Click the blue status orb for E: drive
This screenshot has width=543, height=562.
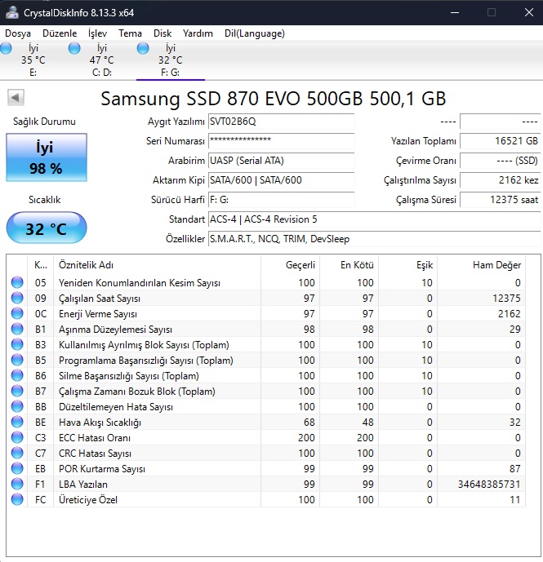click(x=6, y=48)
